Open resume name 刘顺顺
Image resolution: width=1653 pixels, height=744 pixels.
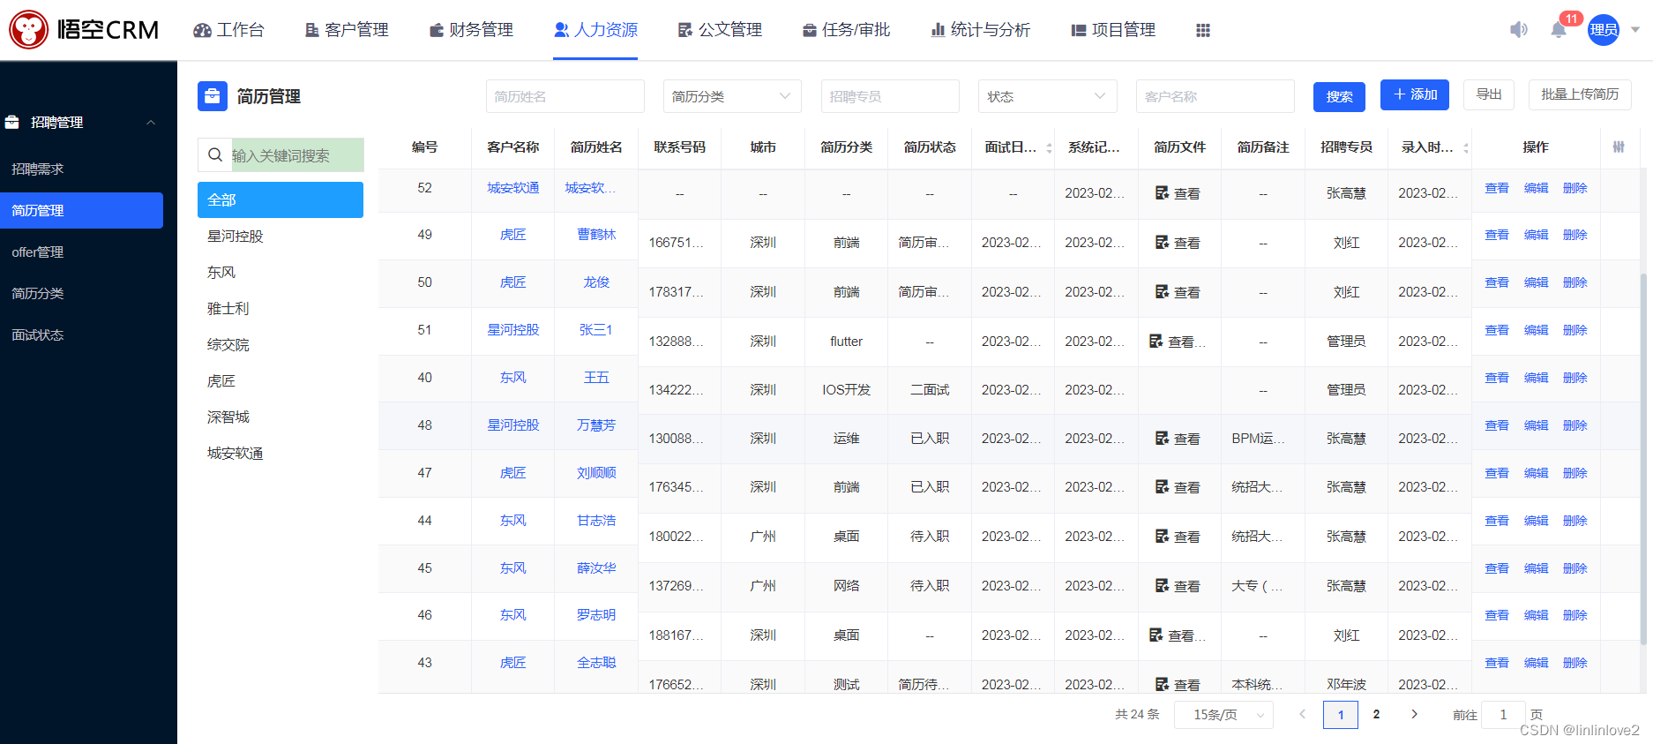(596, 473)
